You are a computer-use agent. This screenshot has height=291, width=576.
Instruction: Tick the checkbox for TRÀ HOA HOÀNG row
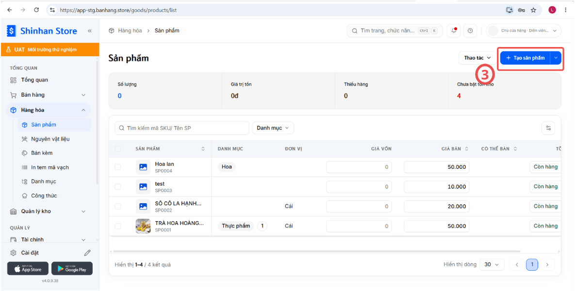pos(118,226)
